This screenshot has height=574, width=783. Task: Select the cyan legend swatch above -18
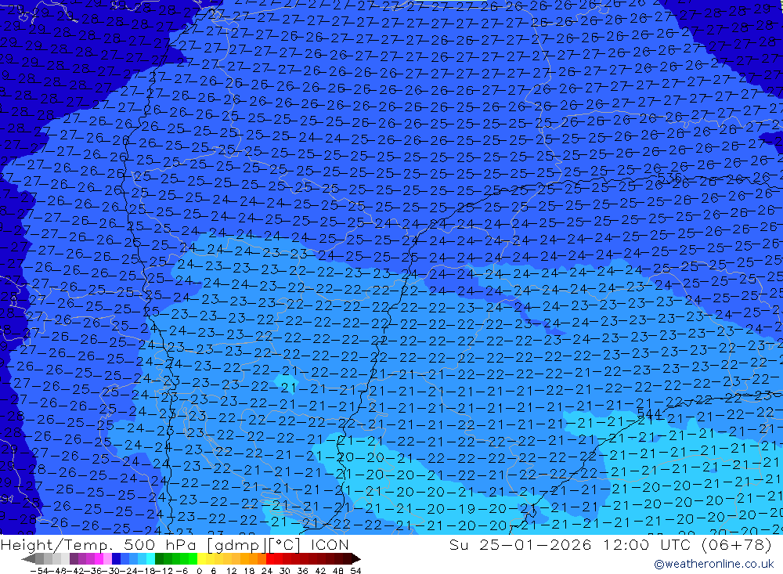tap(151, 558)
